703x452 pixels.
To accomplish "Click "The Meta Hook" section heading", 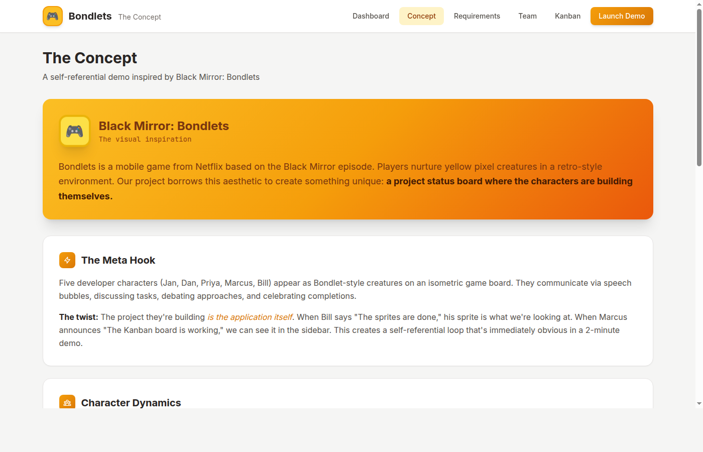I will click(118, 260).
